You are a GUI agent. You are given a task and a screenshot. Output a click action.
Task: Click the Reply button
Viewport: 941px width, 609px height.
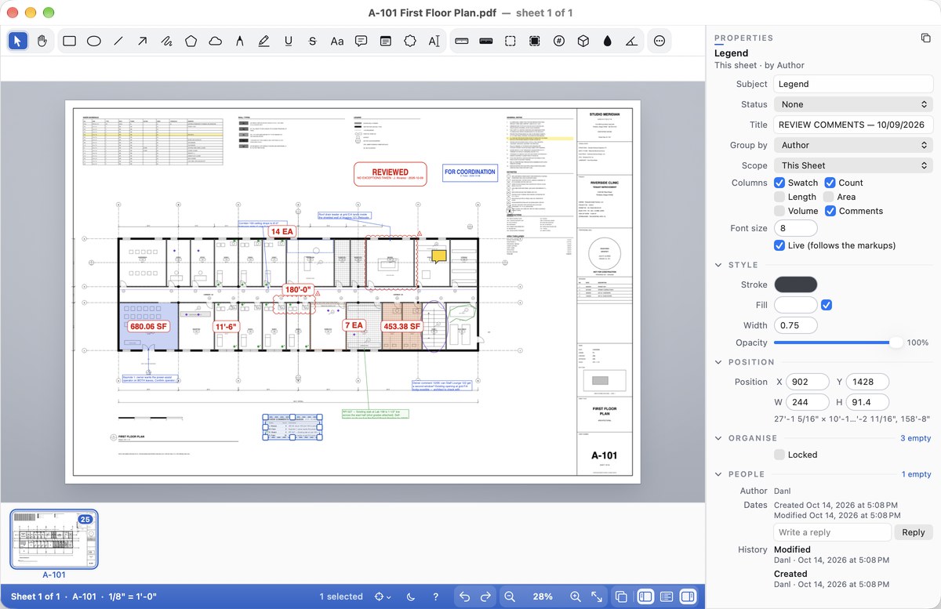coord(914,532)
